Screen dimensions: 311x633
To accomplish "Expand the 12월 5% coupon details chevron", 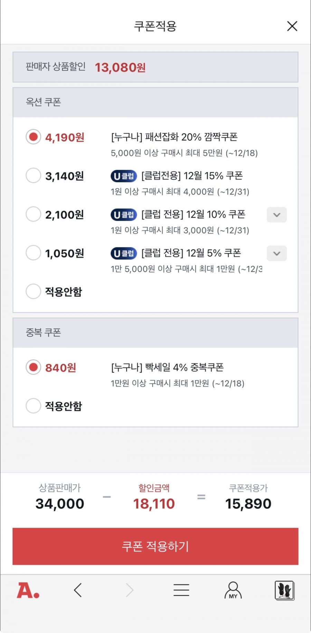I will click(277, 254).
